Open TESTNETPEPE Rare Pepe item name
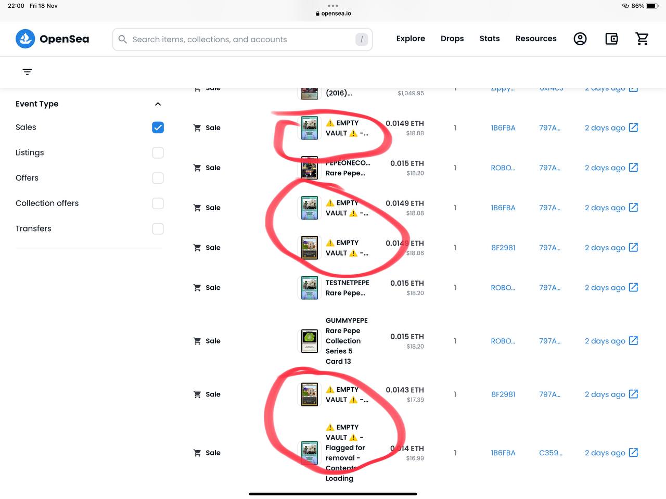The width and height of the screenshot is (666, 499). click(x=348, y=288)
